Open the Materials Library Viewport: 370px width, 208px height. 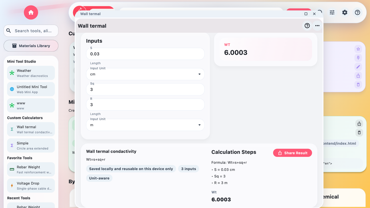pos(31,45)
